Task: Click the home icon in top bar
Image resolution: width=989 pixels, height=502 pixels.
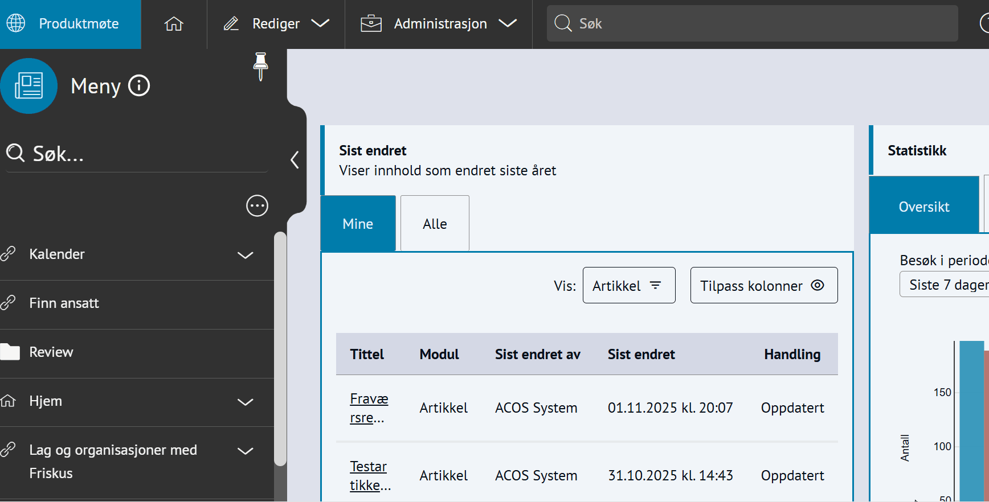Action: (174, 24)
